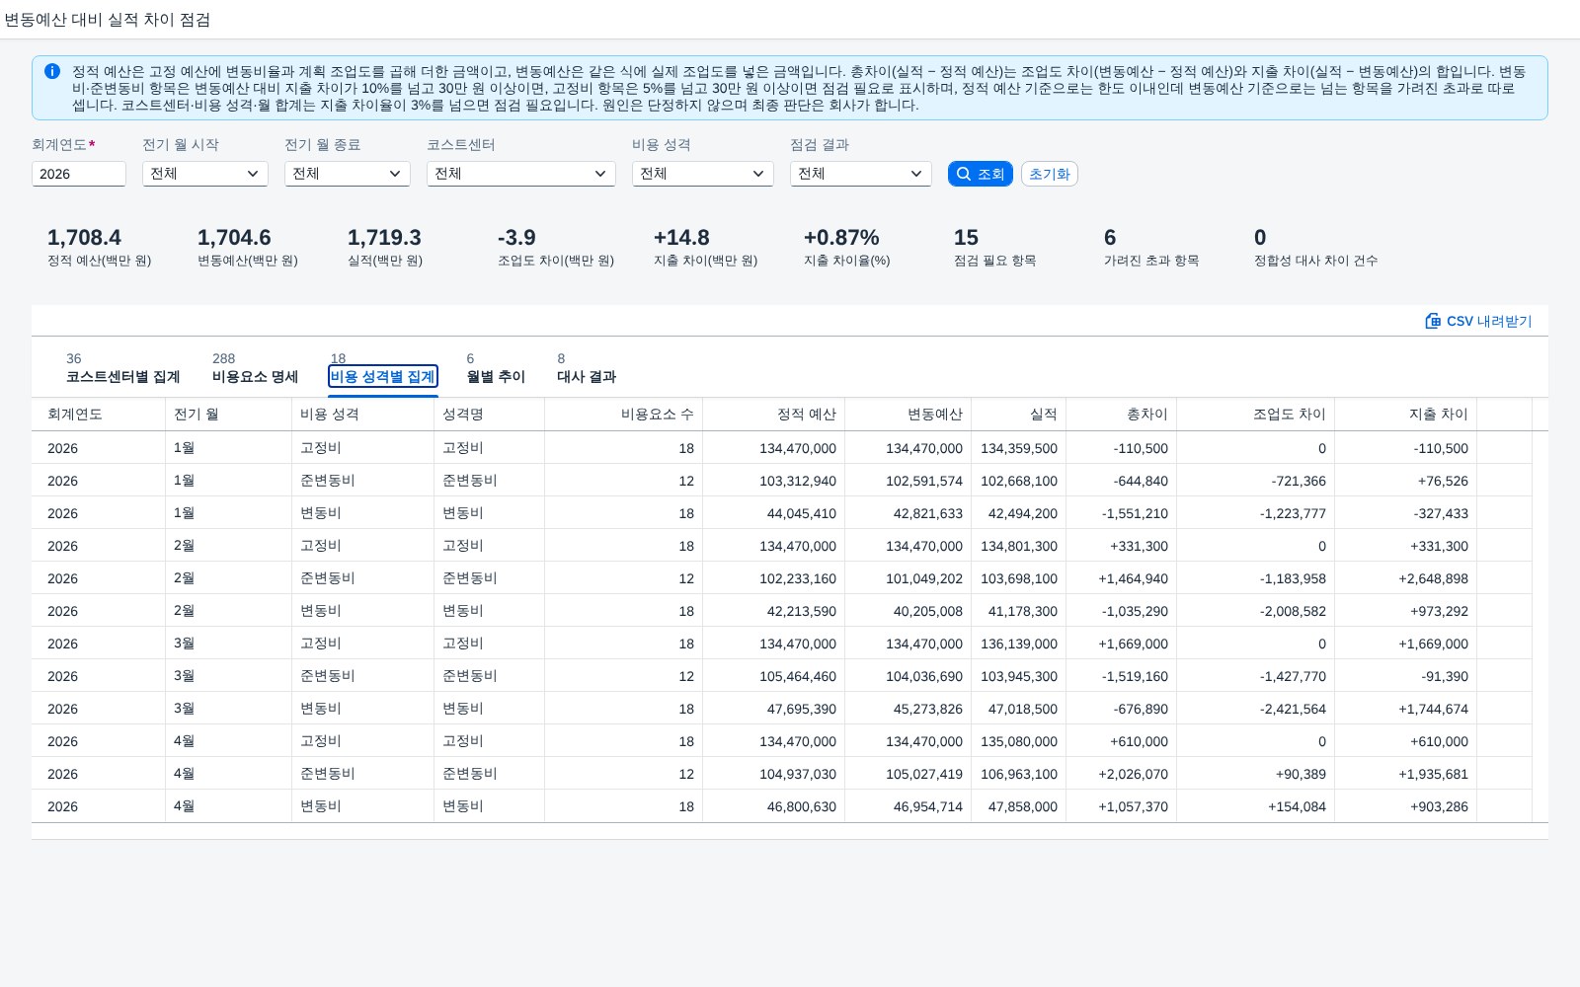The width and height of the screenshot is (1580, 987).
Task: Click the 비용요소 수 column header
Action: coord(624,415)
